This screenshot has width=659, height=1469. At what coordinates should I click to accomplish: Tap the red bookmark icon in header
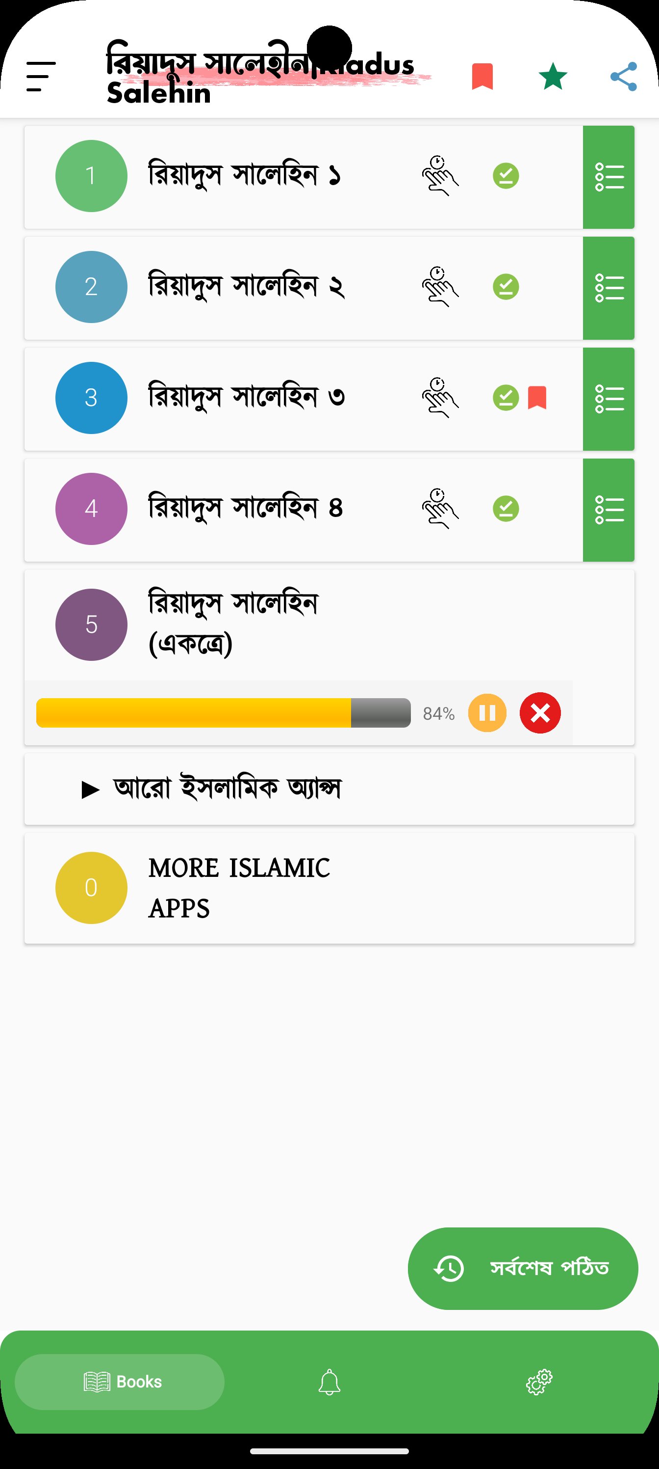[x=482, y=77]
